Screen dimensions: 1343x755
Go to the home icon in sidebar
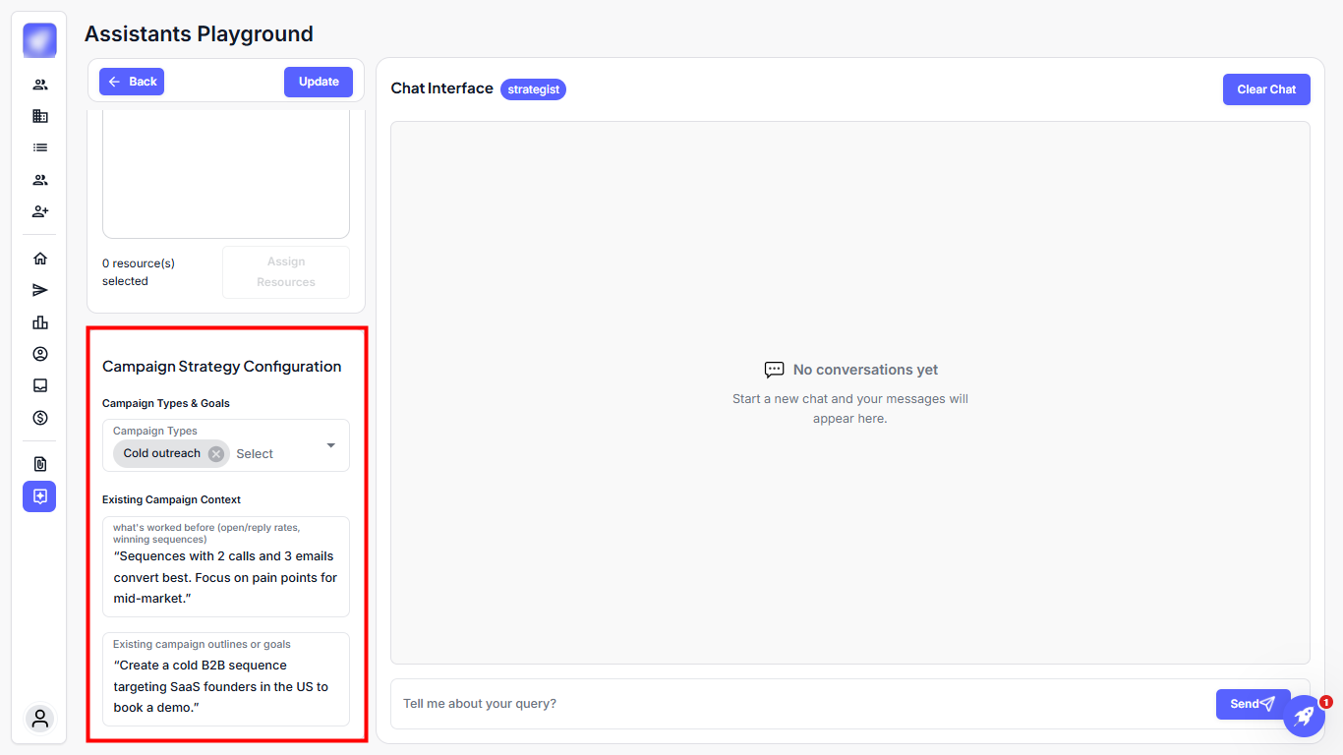tap(40, 259)
